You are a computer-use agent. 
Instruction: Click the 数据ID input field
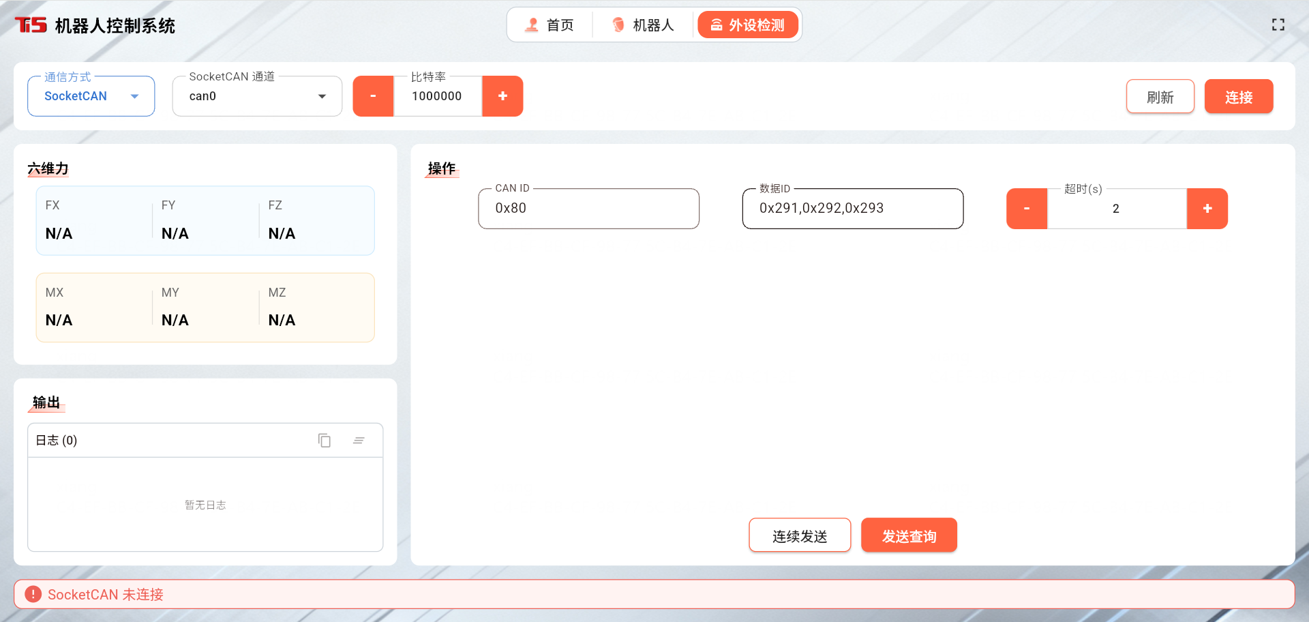pyautogui.click(x=853, y=209)
